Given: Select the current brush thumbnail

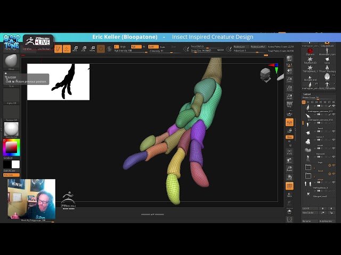Looking at the screenshot, I should pos(11,61).
